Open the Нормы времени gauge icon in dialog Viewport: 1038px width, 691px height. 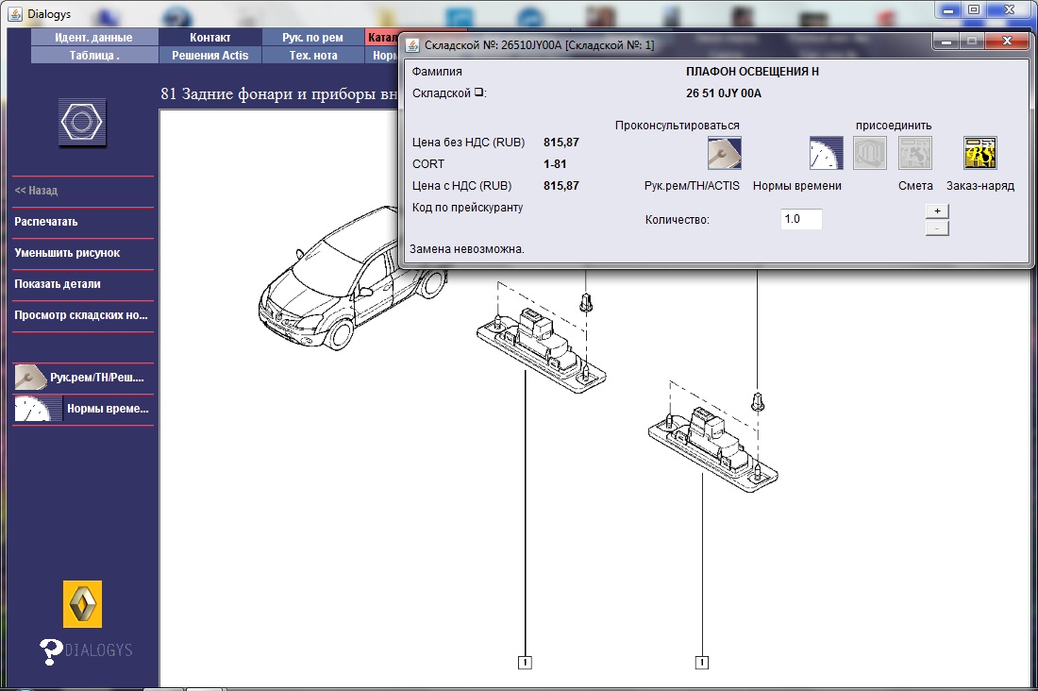click(x=827, y=153)
